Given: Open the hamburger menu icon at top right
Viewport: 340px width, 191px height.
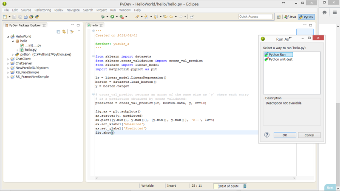Looking at the screenshot, I should pyautogui.click(x=334, y=12).
